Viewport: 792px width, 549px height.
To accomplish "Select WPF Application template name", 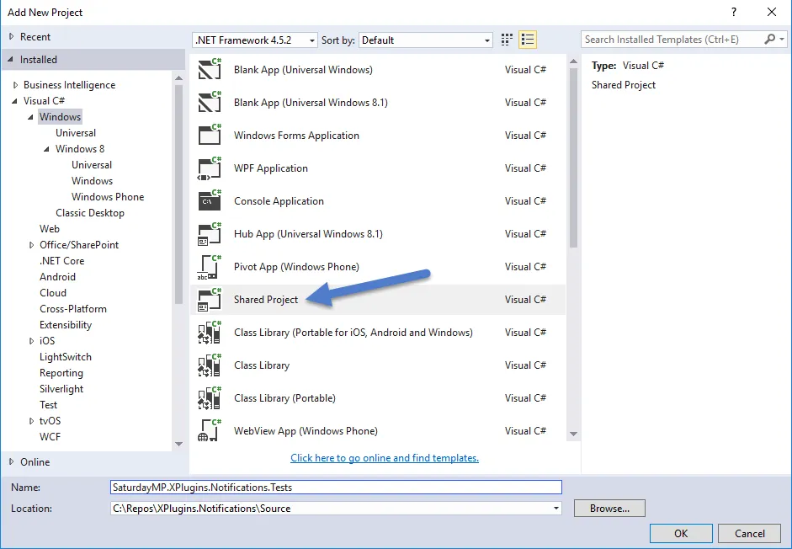I will pyautogui.click(x=271, y=168).
